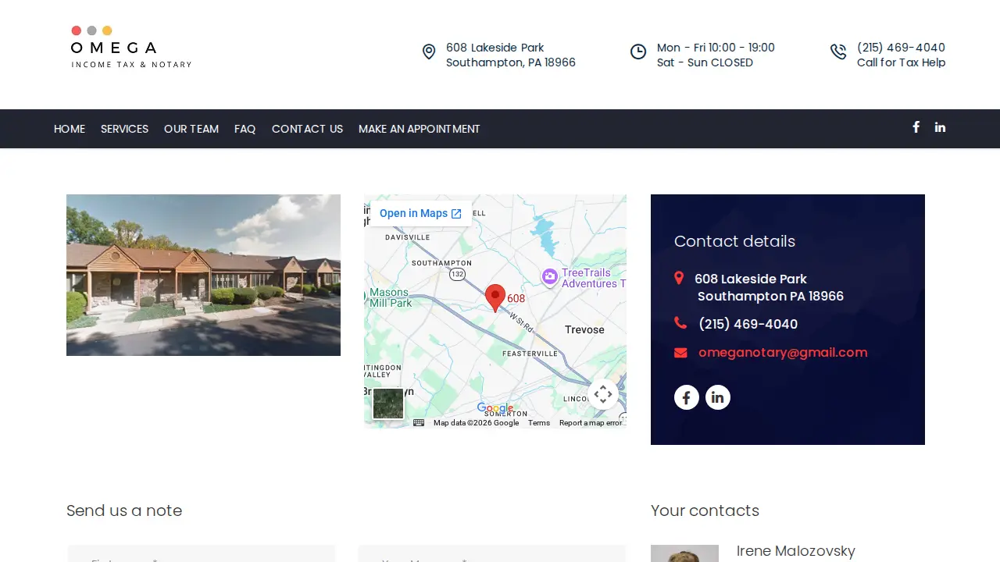Image resolution: width=1000 pixels, height=562 pixels.
Task: Click the Send us a note heading
Action: pos(124,510)
